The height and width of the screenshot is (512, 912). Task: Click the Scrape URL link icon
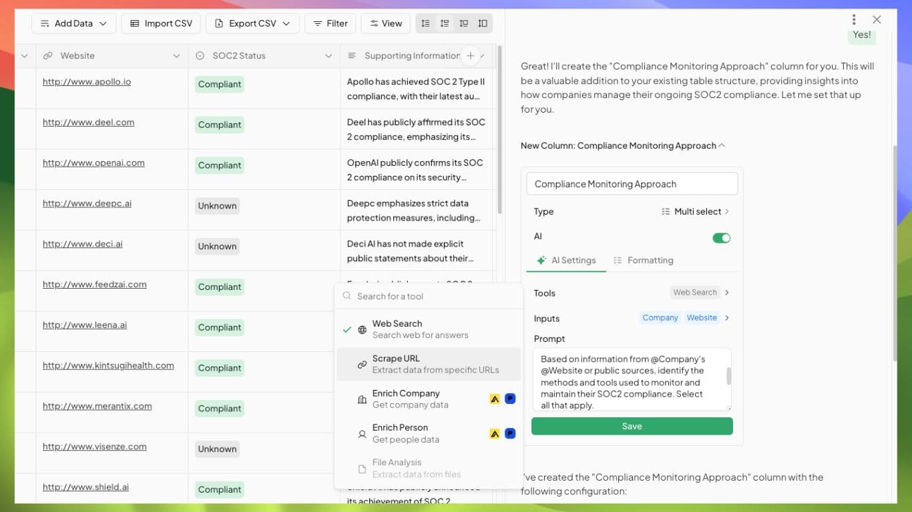362,365
